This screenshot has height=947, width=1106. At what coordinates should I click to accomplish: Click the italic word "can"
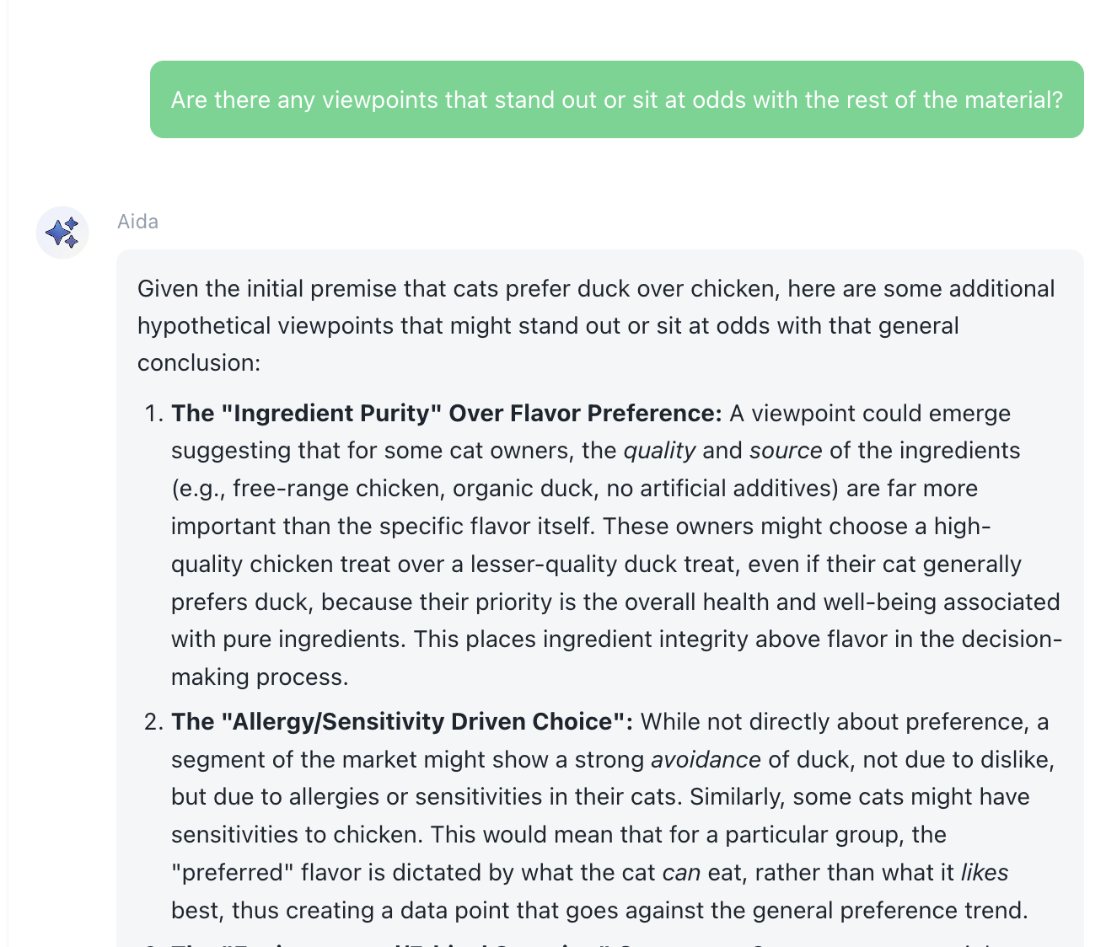point(681,873)
